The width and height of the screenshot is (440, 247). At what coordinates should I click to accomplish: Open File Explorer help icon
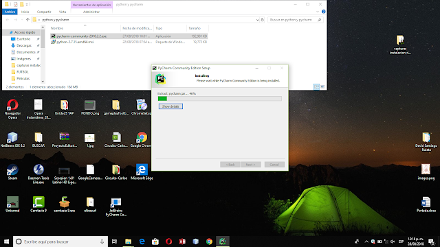324,12
